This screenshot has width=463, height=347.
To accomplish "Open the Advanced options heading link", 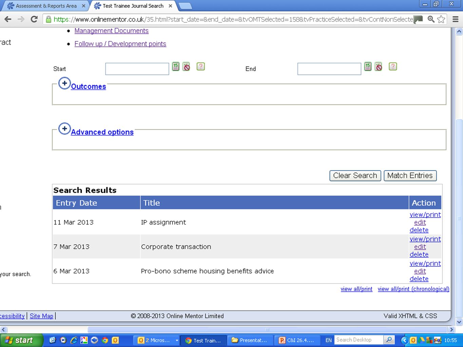I will click(102, 132).
